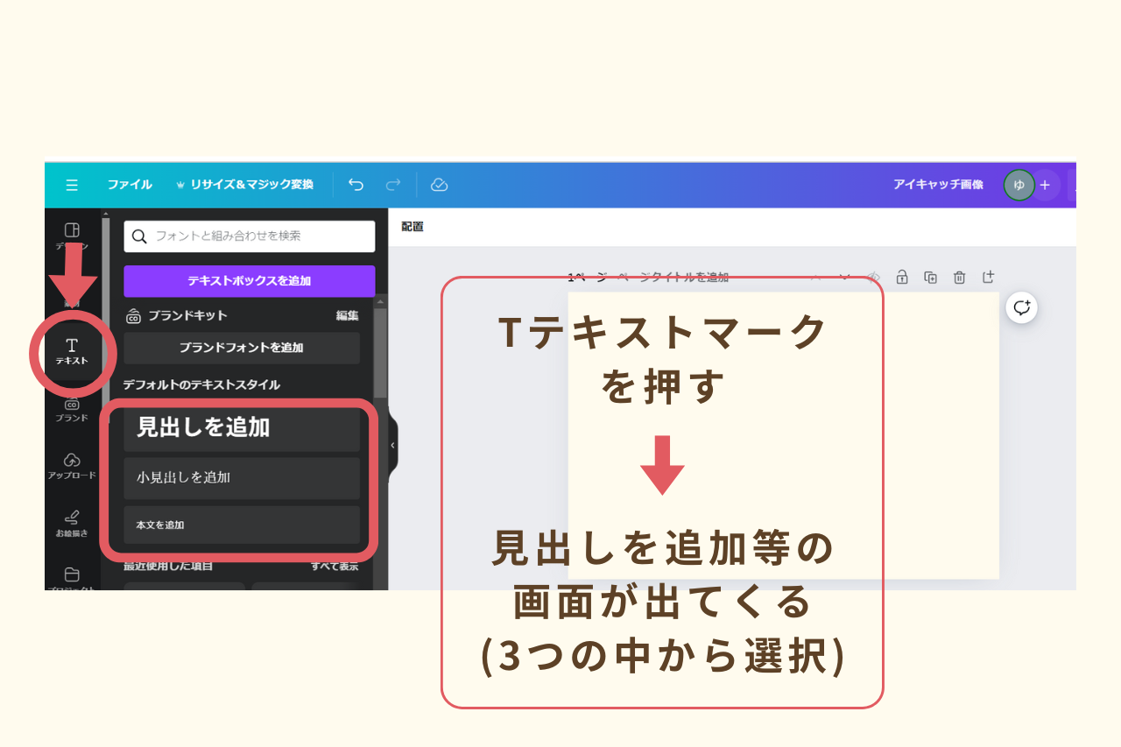Click the add comment bubble button
1121x747 pixels.
pos(1021,307)
